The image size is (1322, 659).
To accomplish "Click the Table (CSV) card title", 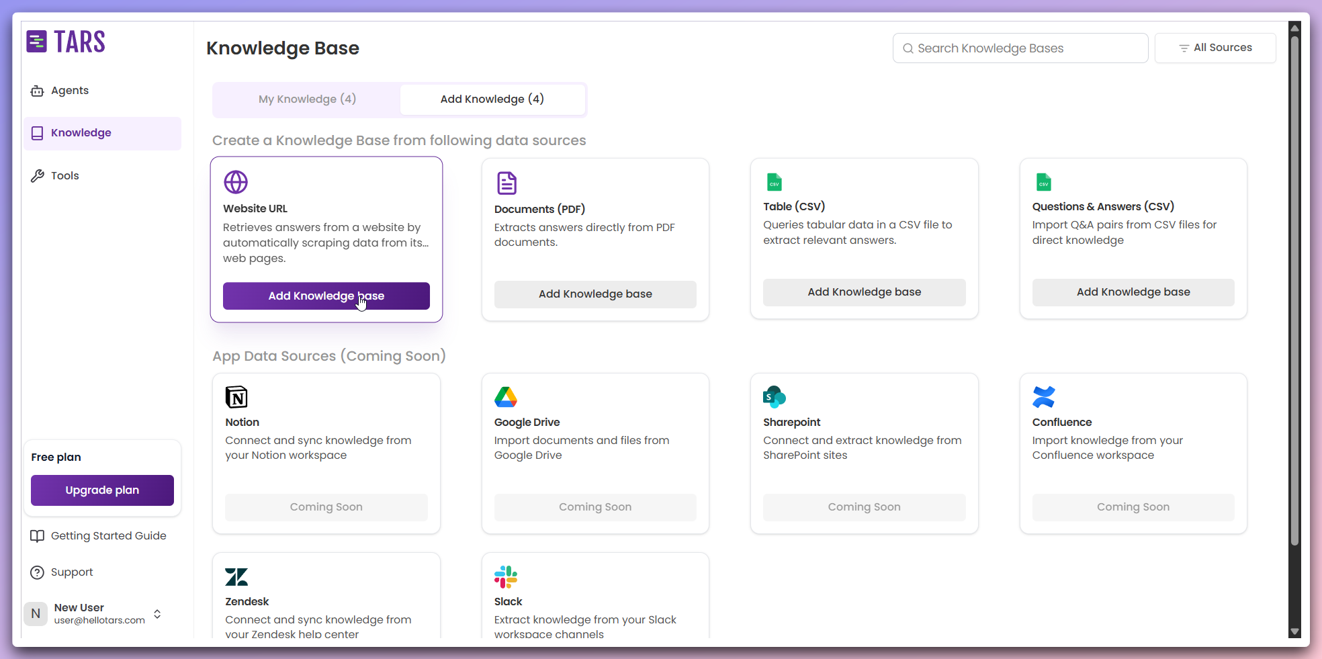I will coord(794,207).
